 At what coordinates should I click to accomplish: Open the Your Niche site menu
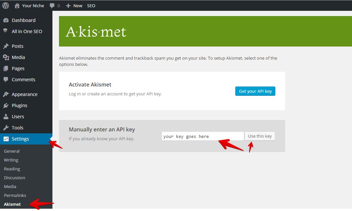point(33,6)
